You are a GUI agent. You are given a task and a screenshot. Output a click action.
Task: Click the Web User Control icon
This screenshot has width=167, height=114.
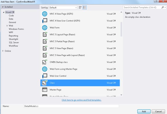point(45,76)
